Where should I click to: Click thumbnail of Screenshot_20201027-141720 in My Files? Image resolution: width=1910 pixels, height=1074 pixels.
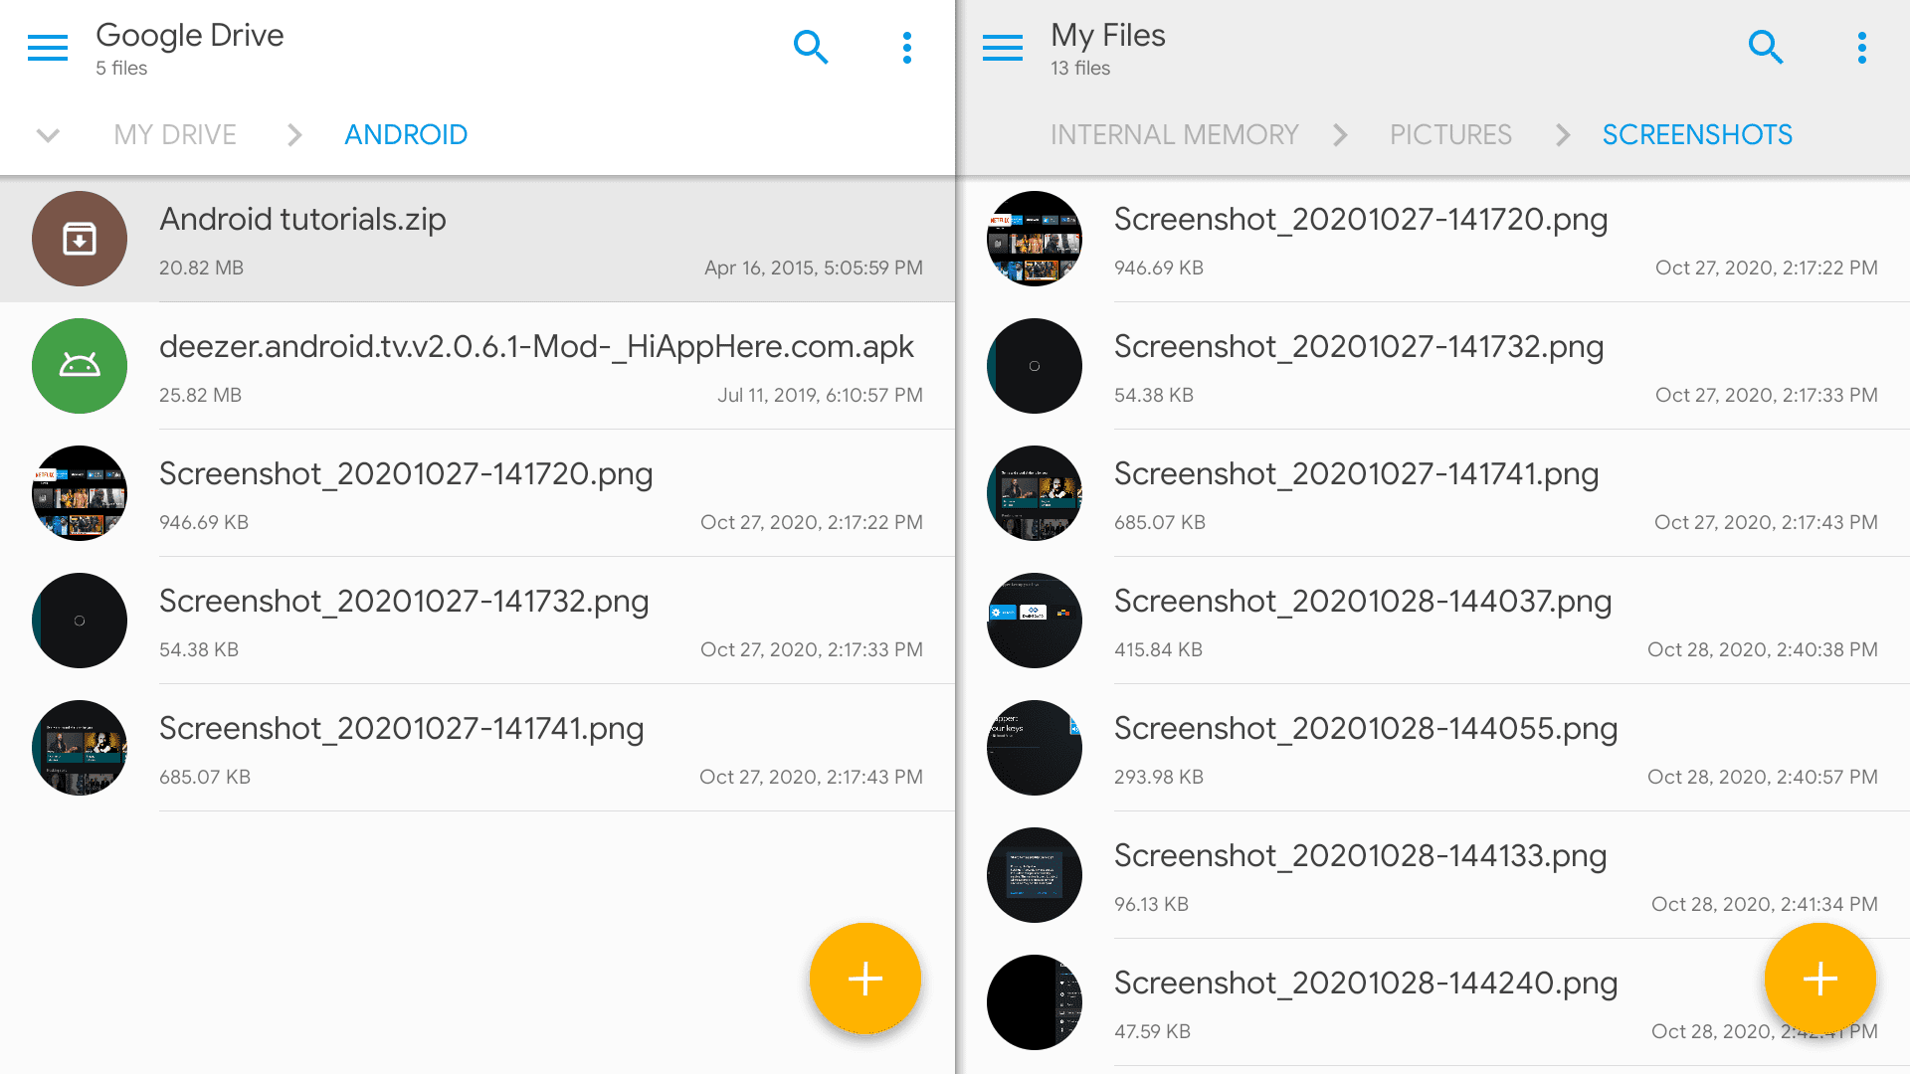(1035, 239)
